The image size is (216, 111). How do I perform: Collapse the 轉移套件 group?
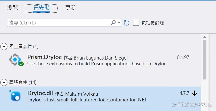click(x=4, y=82)
